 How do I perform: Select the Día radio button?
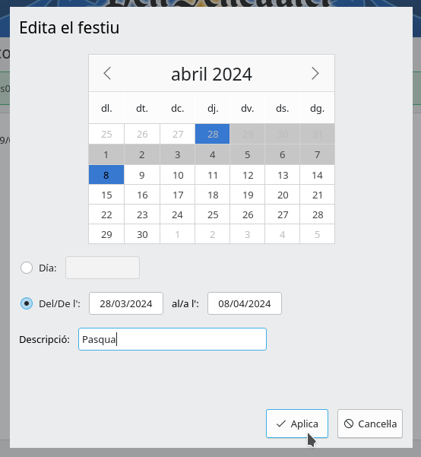[27, 268]
